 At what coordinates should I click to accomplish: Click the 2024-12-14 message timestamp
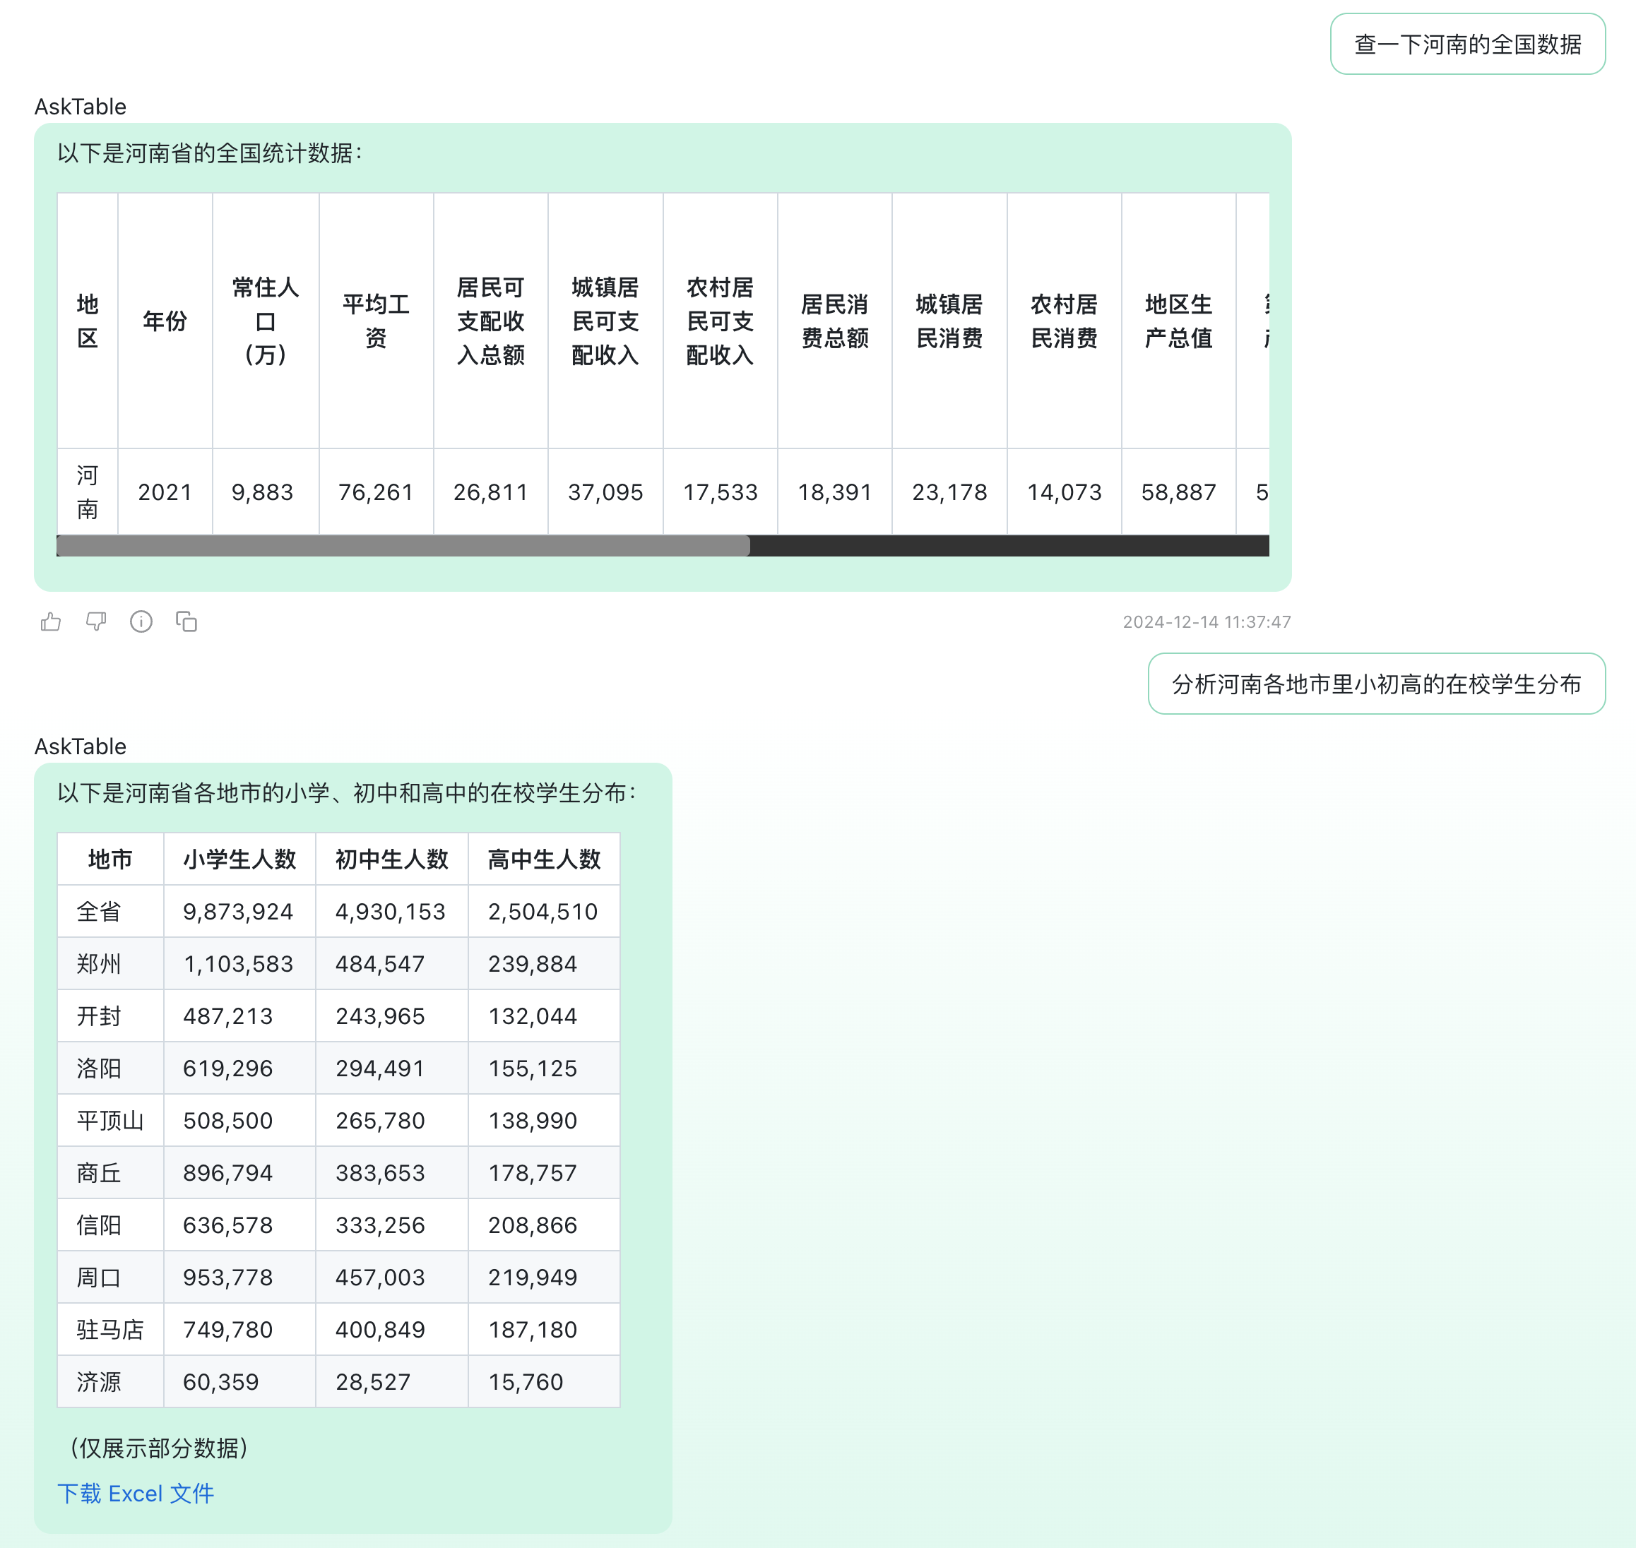coord(1206,622)
